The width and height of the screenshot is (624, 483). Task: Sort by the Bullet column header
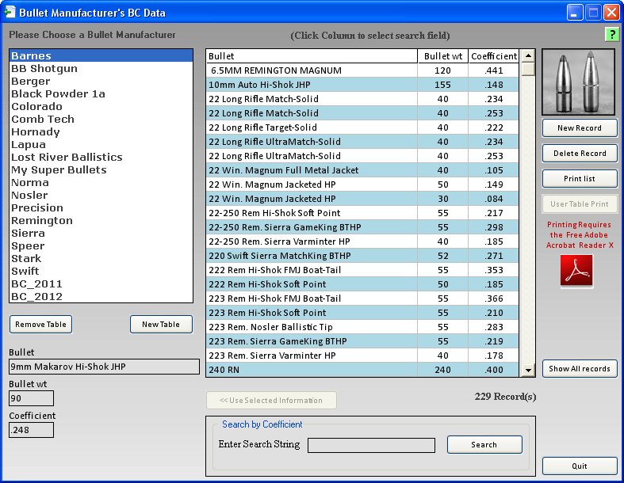pos(312,56)
